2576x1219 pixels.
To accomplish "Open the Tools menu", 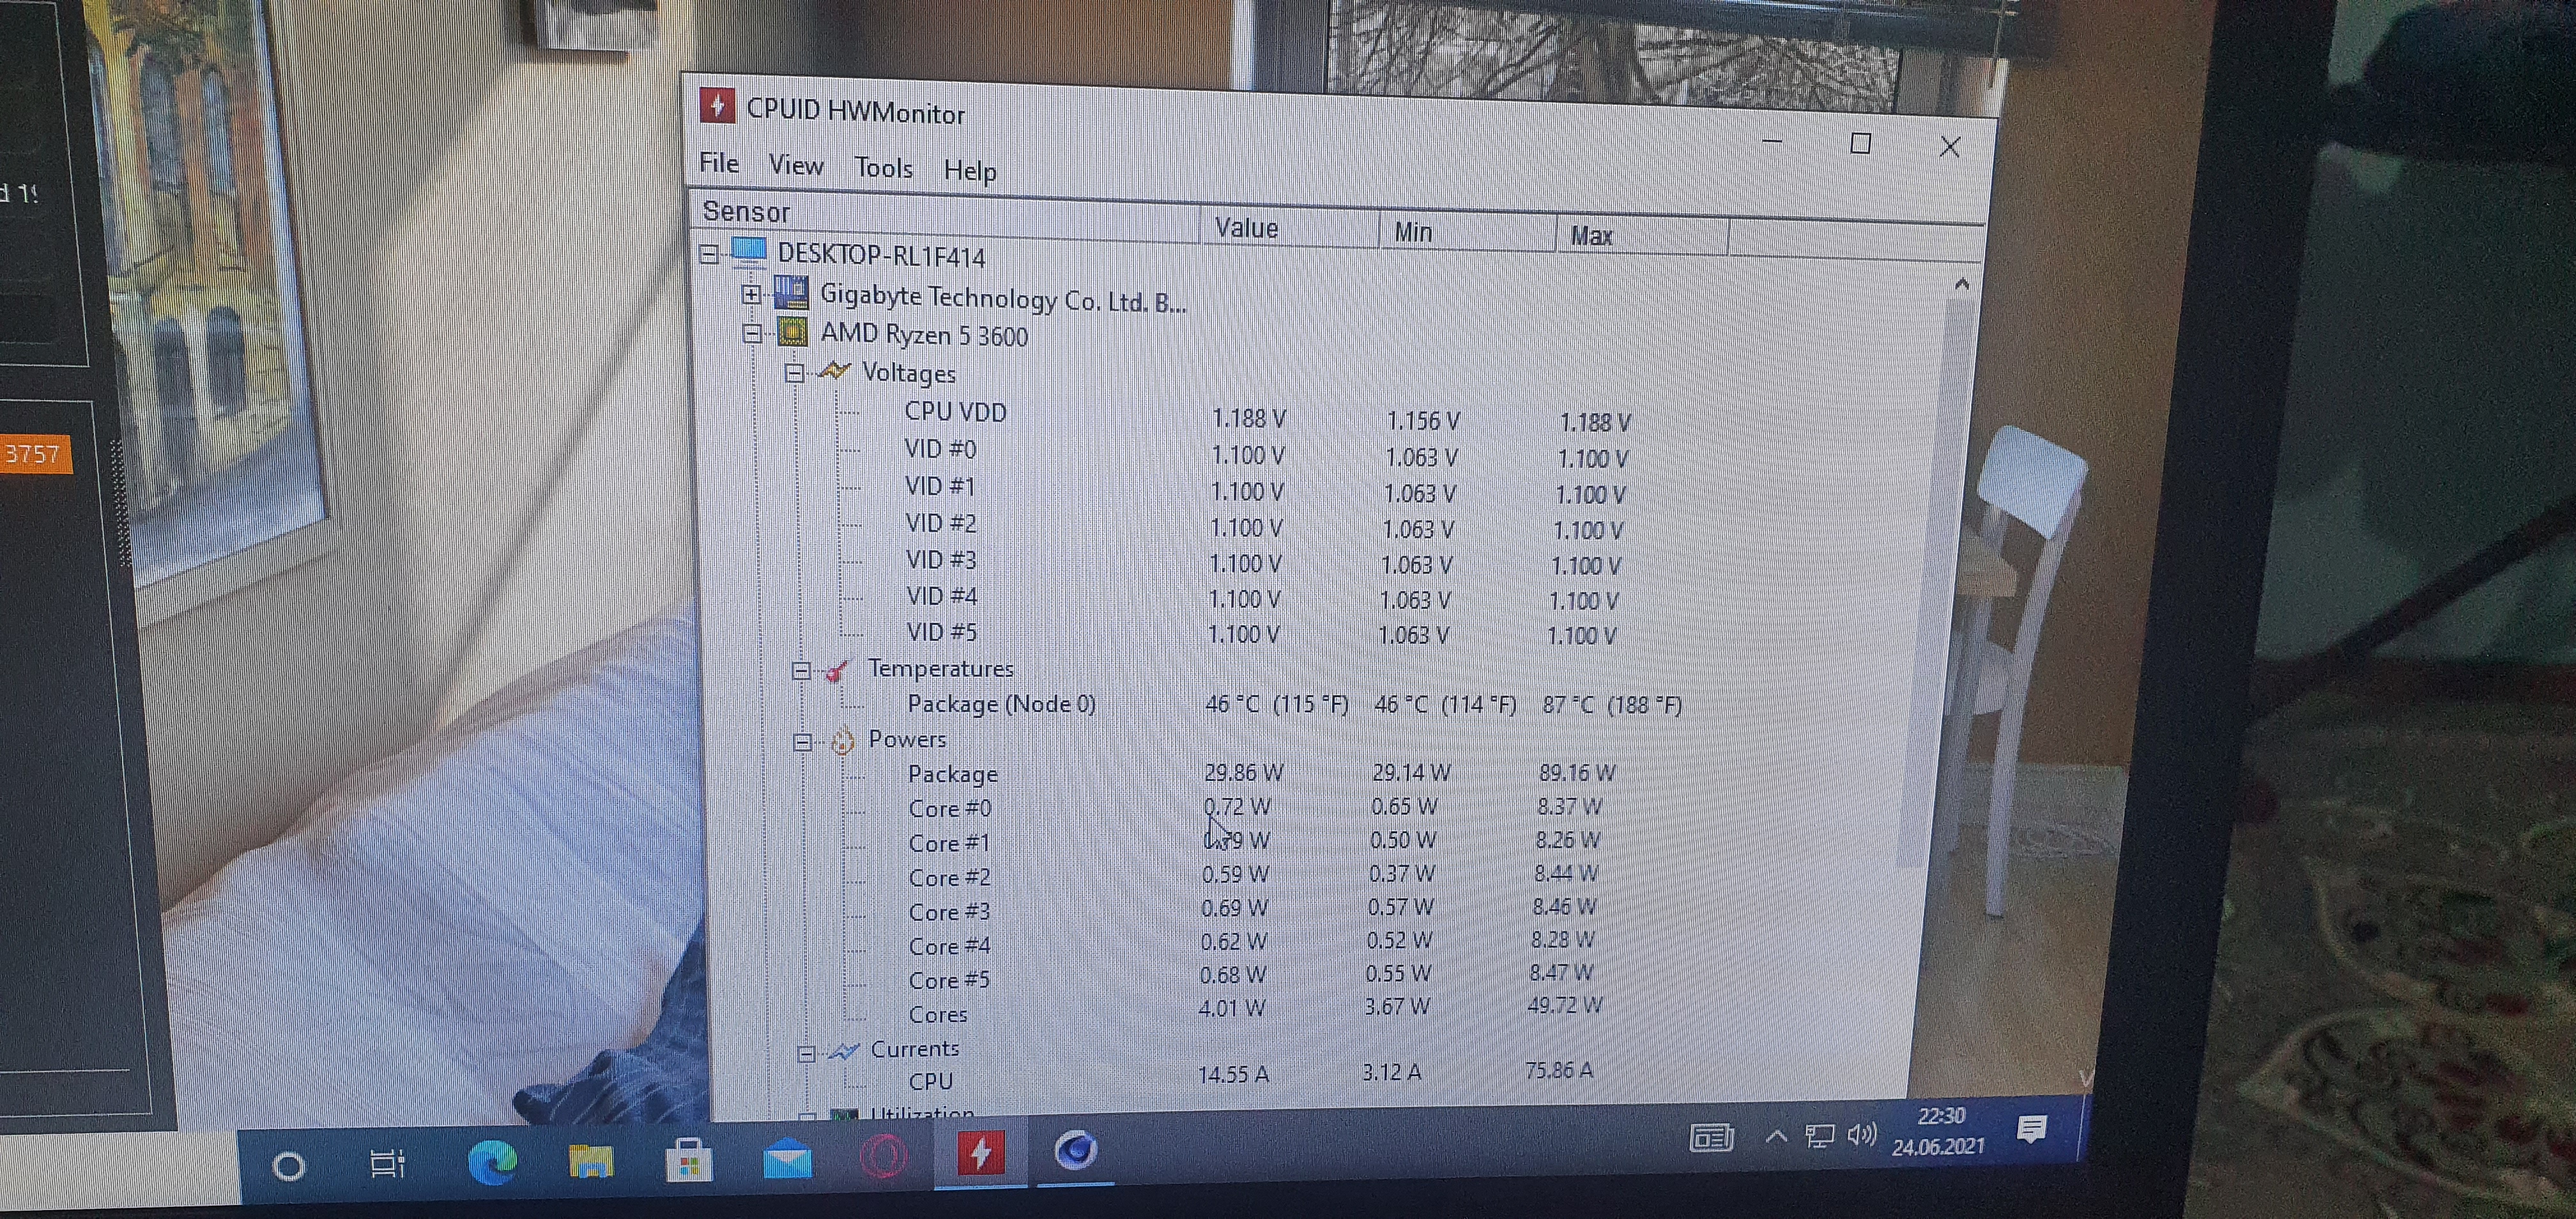I will click(x=883, y=168).
